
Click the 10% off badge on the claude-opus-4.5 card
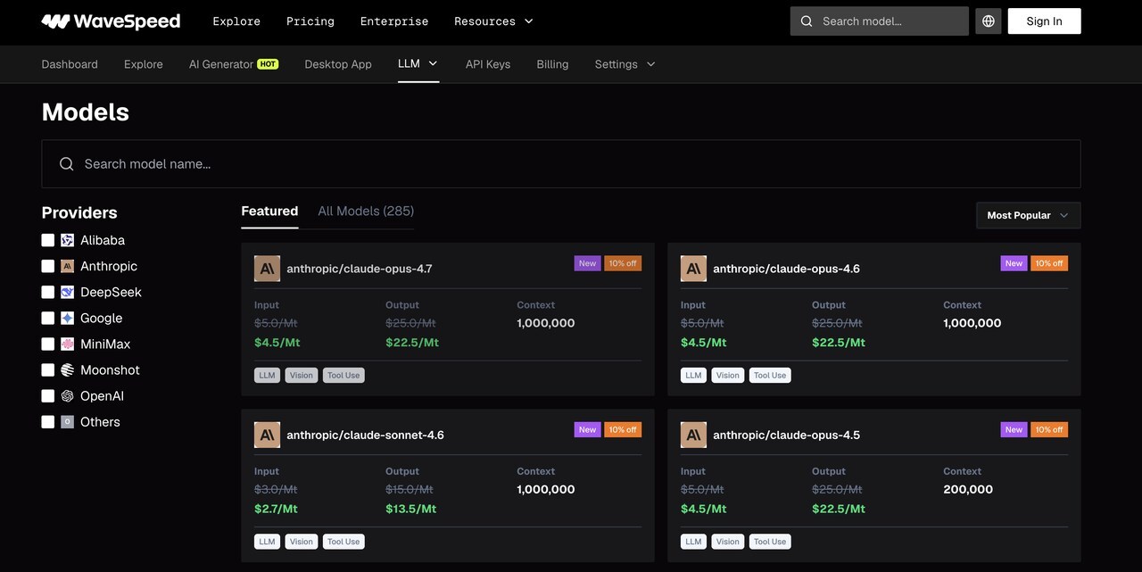tap(1049, 429)
